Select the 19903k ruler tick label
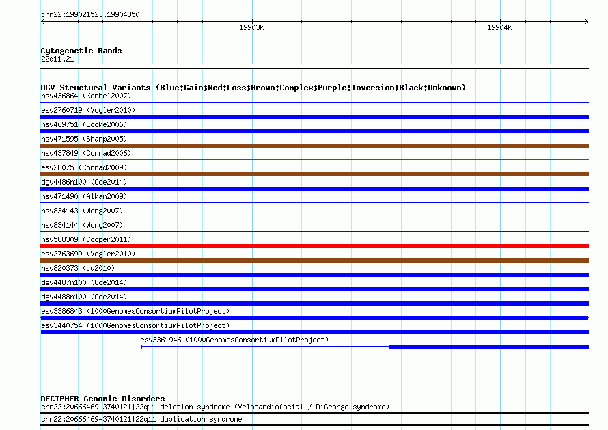This screenshot has width=608, height=430. (x=251, y=27)
